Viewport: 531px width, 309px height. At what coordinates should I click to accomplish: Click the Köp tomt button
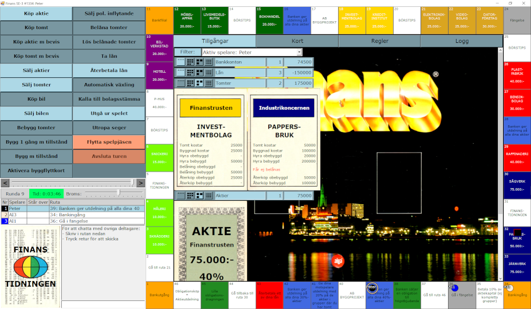coord(36,28)
